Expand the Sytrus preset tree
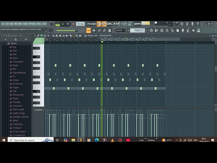This screenshot has height=163, width=217. tap(14, 43)
